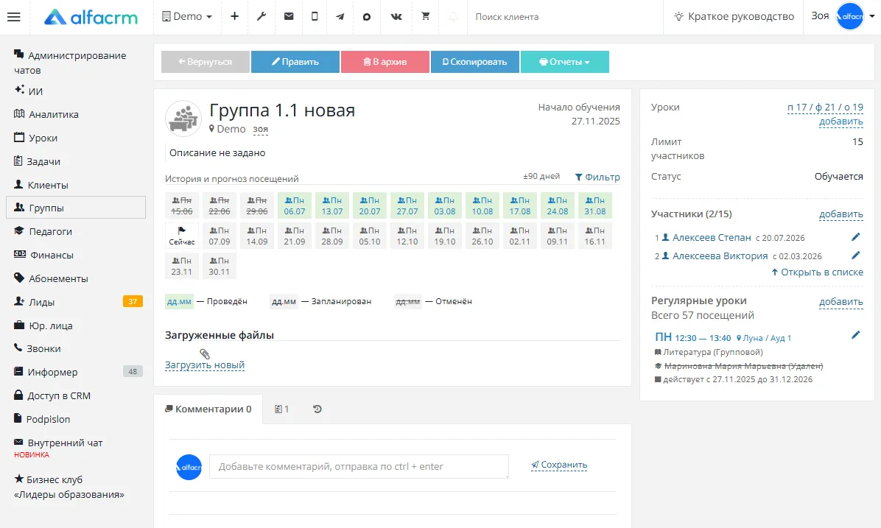Click Загрузить новый file link

click(x=205, y=365)
